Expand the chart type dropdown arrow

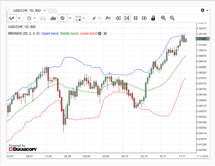point(19,18)
